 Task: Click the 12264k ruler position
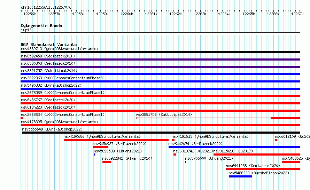224,14
